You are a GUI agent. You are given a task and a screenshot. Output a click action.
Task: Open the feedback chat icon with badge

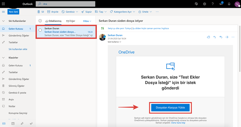pyautogui.click(x=221, y=4)
